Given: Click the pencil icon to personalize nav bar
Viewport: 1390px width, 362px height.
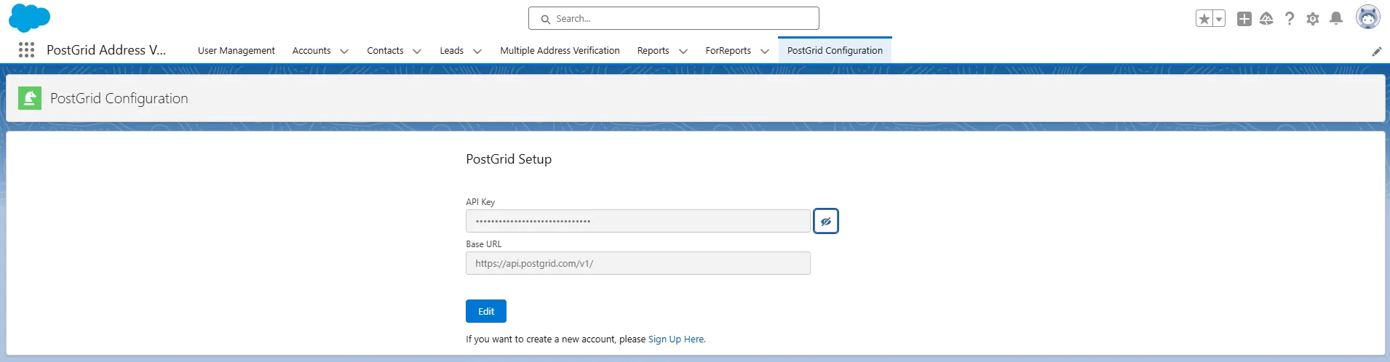Looking at the screenshot, I should coord(1377,51).
